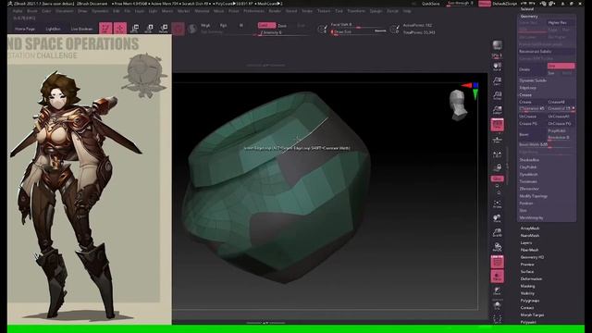This screenshot has width=592, height=333.
Task: Activate the Draw mode button
Action: pyautogui.click(x=120, y=29)
